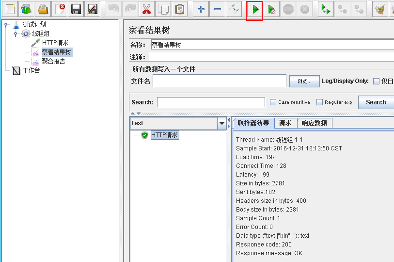Open the Text renderer dropdown
This screenshot has width=394, height=262.
tap(222, 123)
